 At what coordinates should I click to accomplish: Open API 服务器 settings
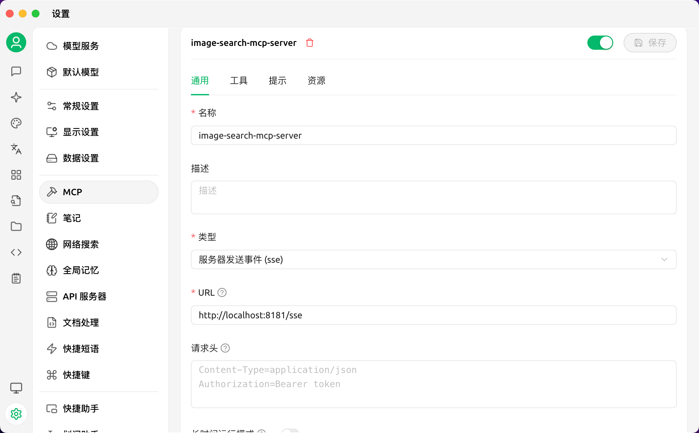tap(99, 296)
